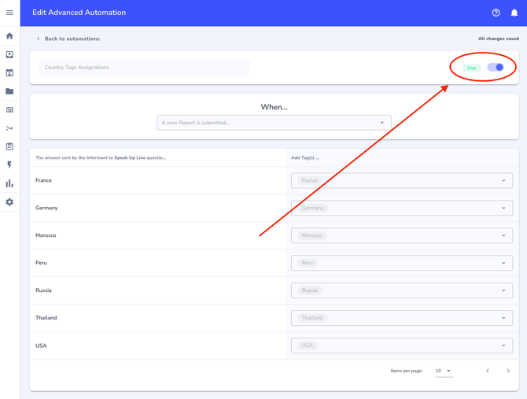Go to previous page arrow

[488, 371]
